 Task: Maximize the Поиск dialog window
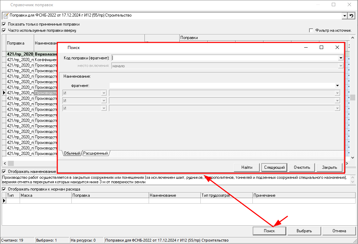[321, 48]
